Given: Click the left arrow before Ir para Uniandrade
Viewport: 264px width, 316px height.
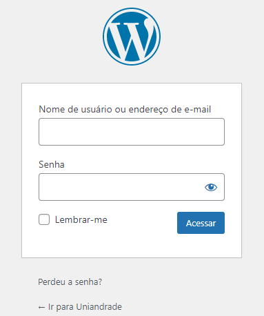Looking at the screenshot, I should (41, 307).
